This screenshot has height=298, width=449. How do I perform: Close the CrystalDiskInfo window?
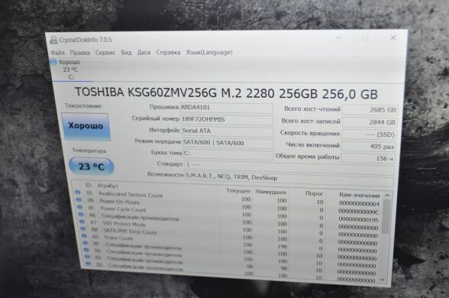click(393, 38)
